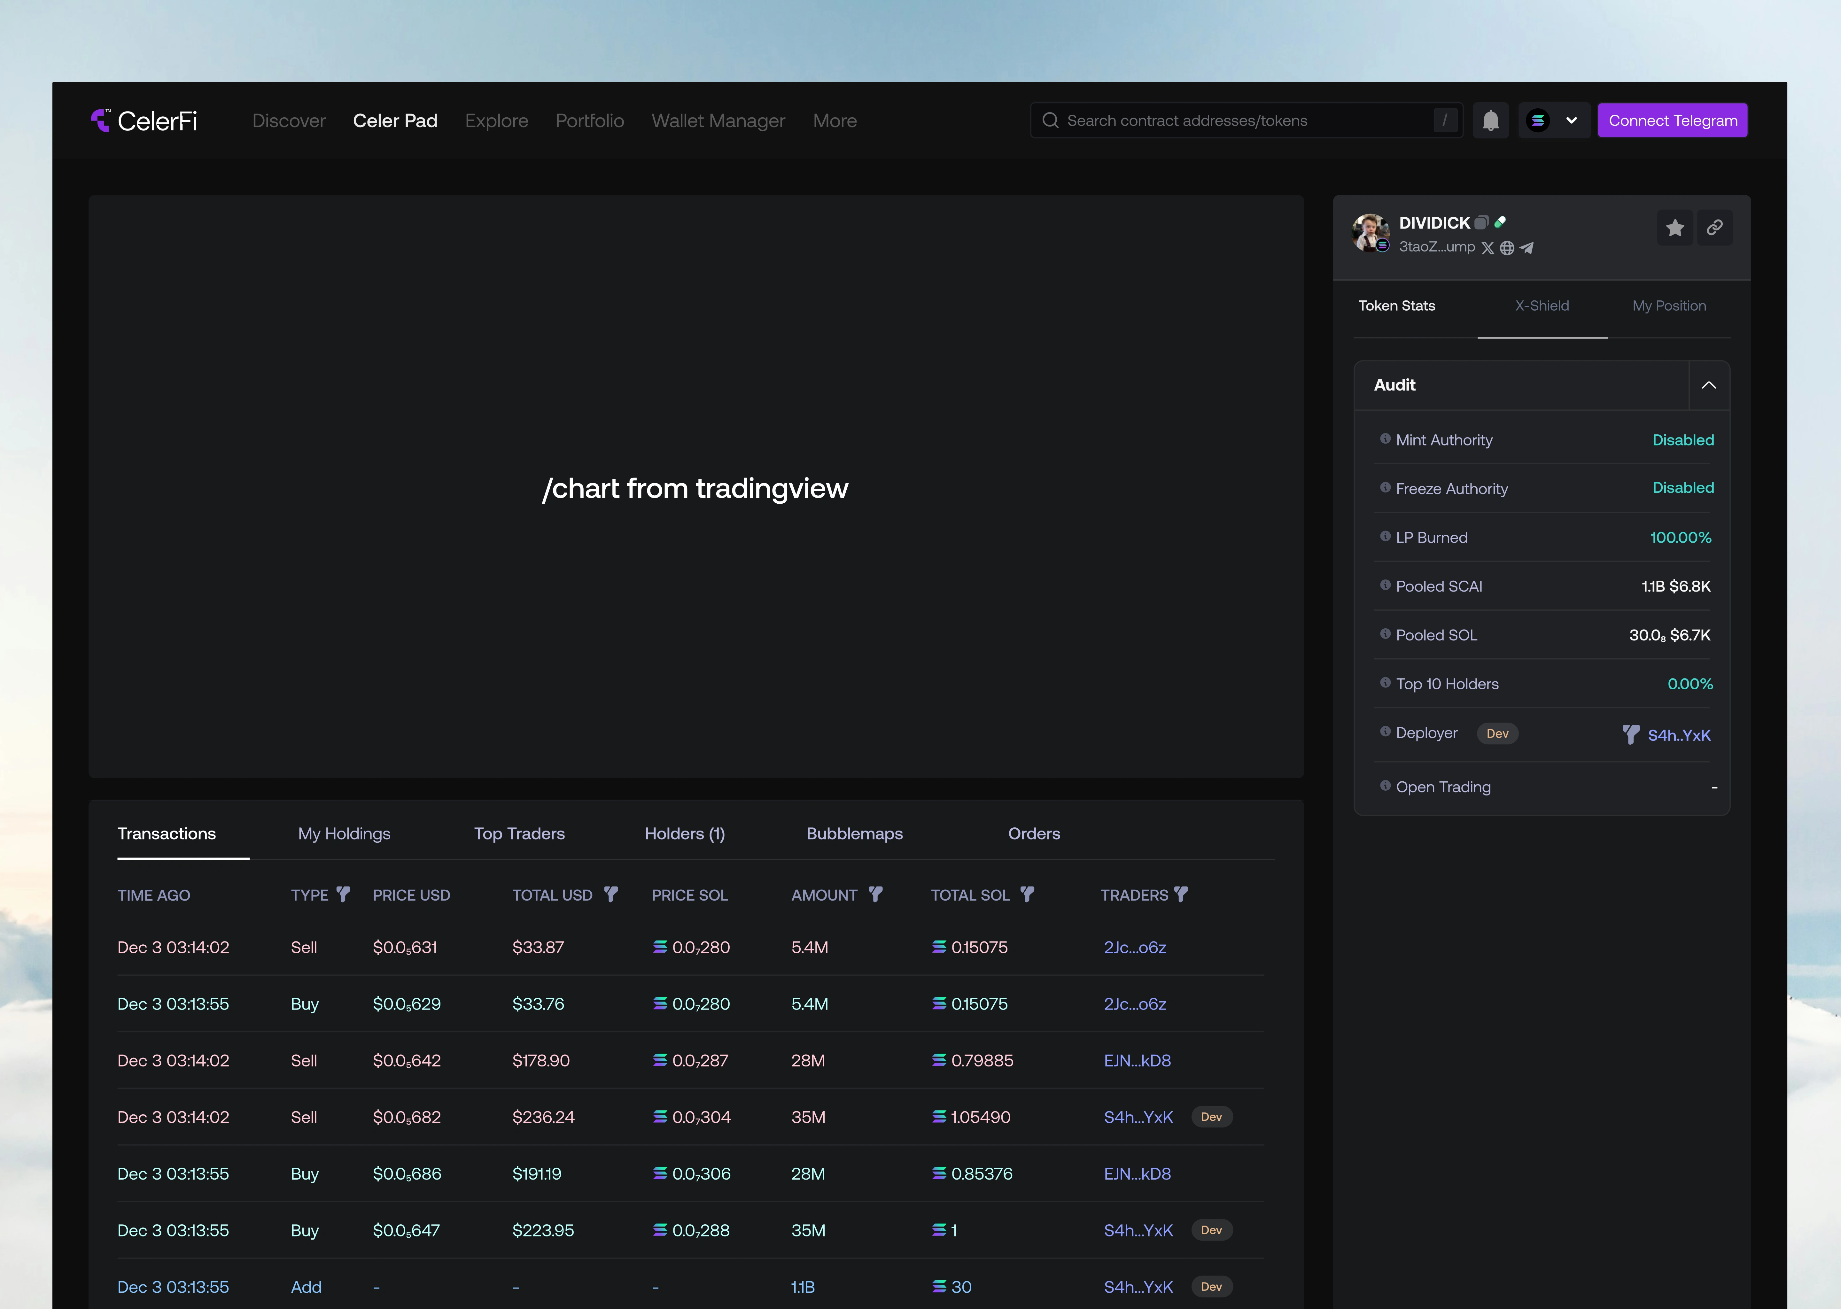The width and height of the screenshot is (1841, 1309).
Task: Open trader EJN...kD8 in $178.90 row
Action: pos(1137,1061)
